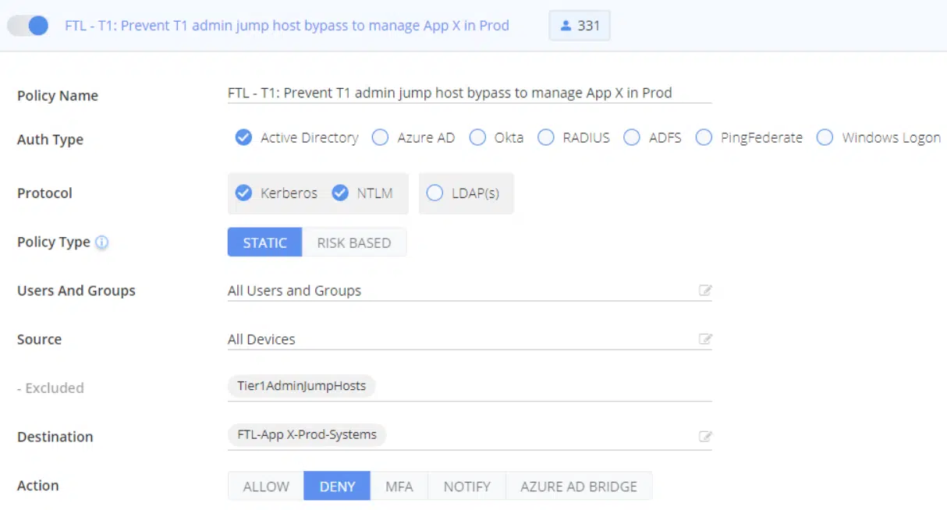Click the 331 users count badge

[x=580, y=26]
